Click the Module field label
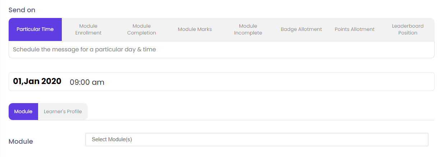This screenshot has height=157, width=441. point(21,142)
